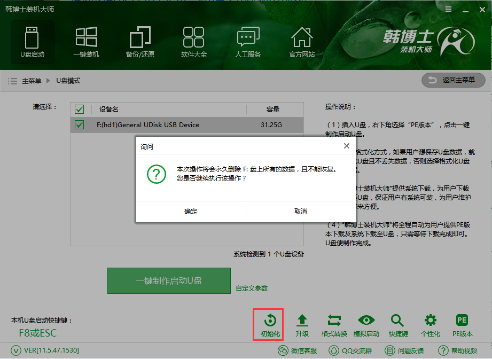Cancel the delete prompt with 取消
492x359 pixels.
tap(301, 212)
